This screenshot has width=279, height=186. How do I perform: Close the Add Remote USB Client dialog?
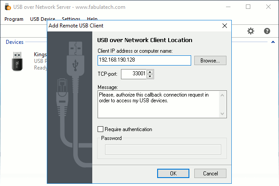click(x=225, y=26)
